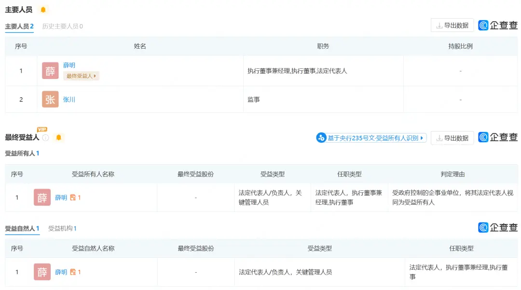Click the company icon beside 薛明 in 受益所有人 table
This screenshot has width=521, height=290.
click(x=73, y=198)
